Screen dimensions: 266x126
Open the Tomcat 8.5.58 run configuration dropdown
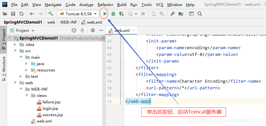78,14
